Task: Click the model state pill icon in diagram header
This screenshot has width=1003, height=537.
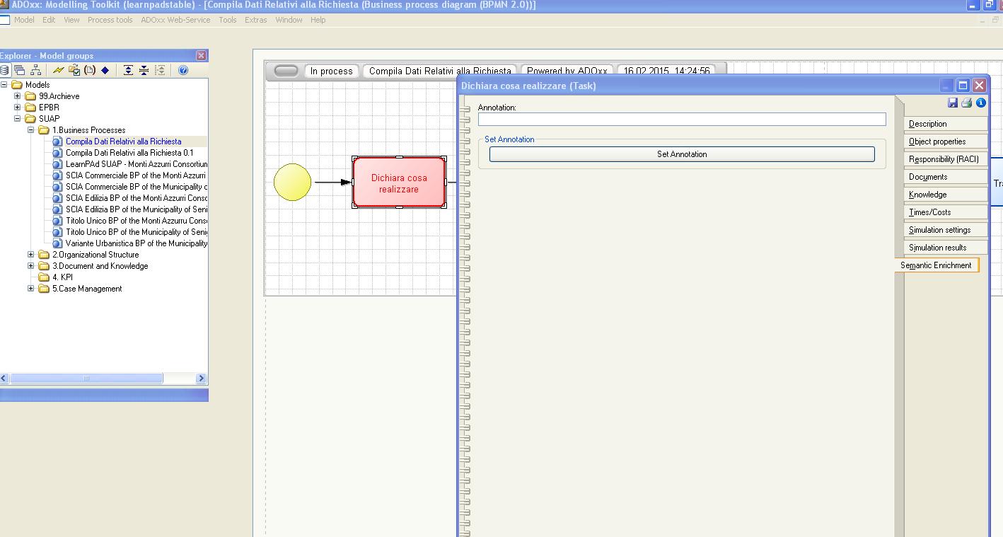Action: [286, 71]
